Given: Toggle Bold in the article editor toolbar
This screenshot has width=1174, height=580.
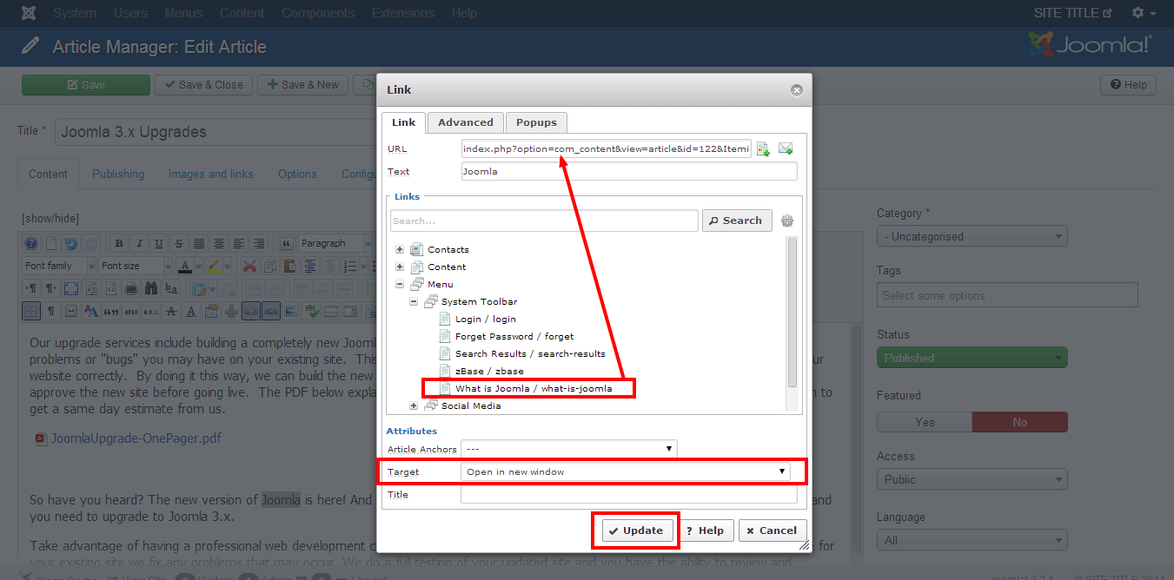Looking at the screenshot, I should (119, 243).
